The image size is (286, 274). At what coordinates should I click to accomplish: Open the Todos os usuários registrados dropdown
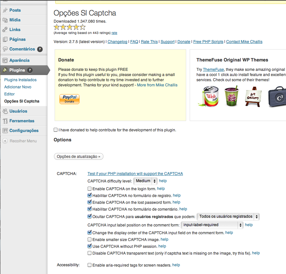(228, 216)
